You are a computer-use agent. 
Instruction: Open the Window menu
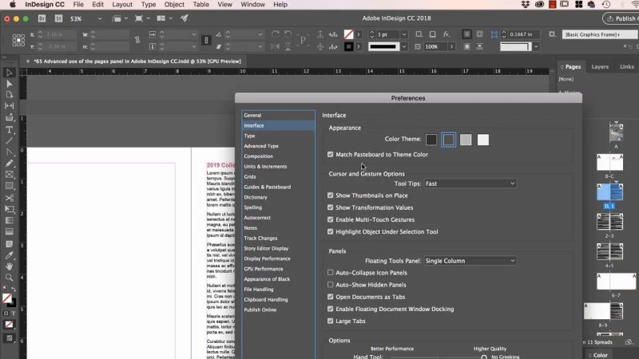pyautogui.click(x=252, y=5)
